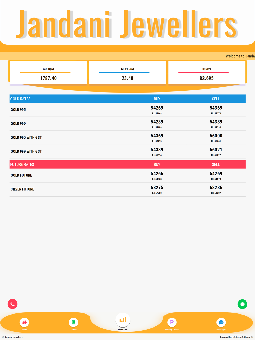Click the Live Rates tab label
Image resolution: width=255 pixels, height=340 pixels.
[x=123, y=330]
